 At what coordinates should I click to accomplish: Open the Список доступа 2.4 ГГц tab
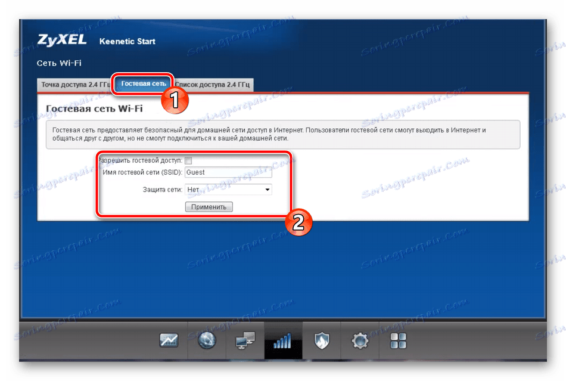click(213, 85)
